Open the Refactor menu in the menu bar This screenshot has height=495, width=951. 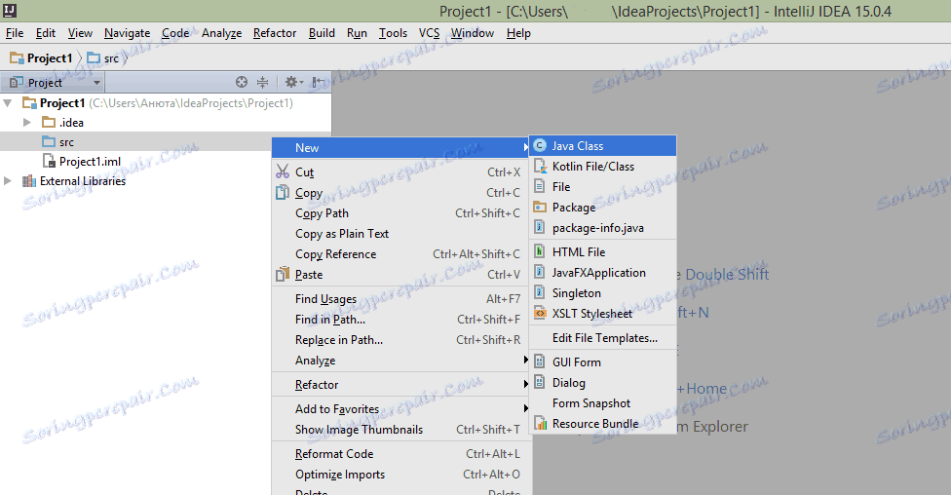coord(275,33)
